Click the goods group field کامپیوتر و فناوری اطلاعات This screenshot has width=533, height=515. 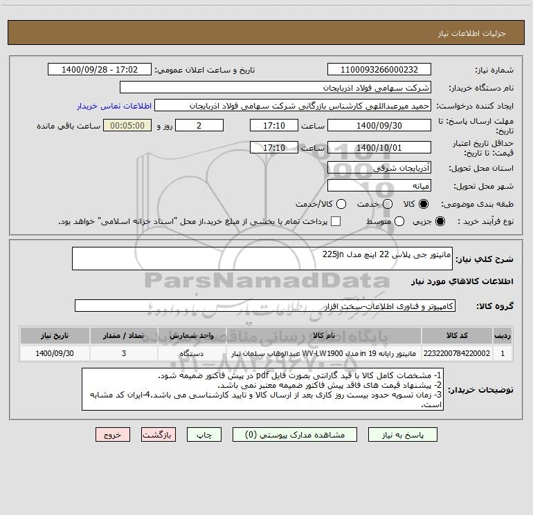point(265,306)
